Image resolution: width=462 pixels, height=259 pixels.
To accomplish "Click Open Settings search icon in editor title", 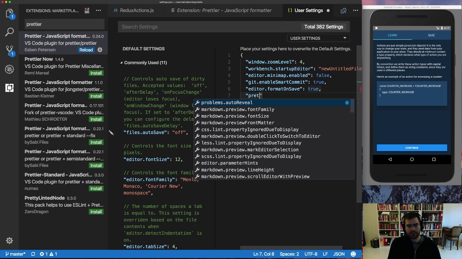I will click(344, 10).
